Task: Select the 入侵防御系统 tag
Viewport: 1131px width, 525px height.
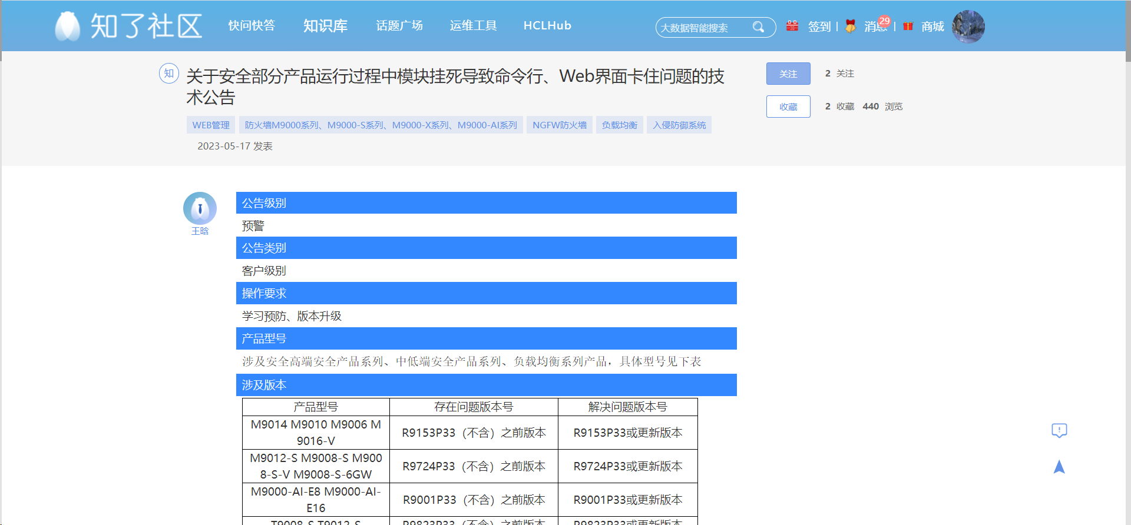Action: click(x=679, y=125)
